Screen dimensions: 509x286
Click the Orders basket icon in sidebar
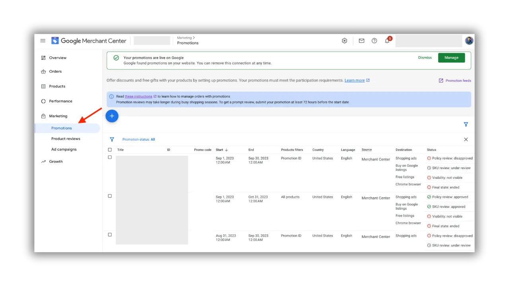(43, 71)
